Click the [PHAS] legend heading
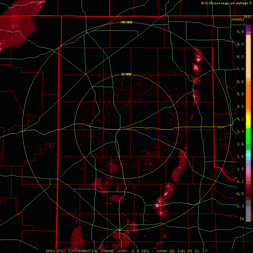253x253 pixels. pos(238,19)
